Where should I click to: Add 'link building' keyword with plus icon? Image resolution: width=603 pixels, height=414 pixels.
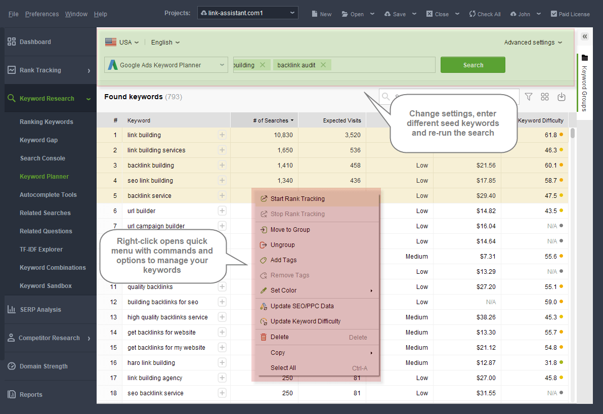pyautogui.click(x=222, y=135)
